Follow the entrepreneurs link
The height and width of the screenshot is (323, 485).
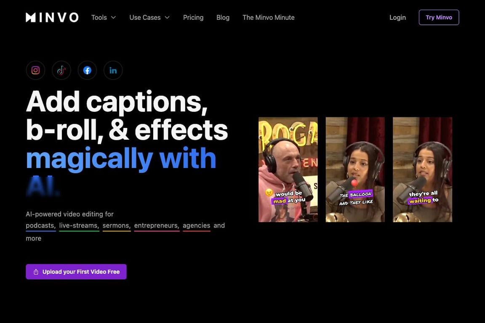point(157,226)
